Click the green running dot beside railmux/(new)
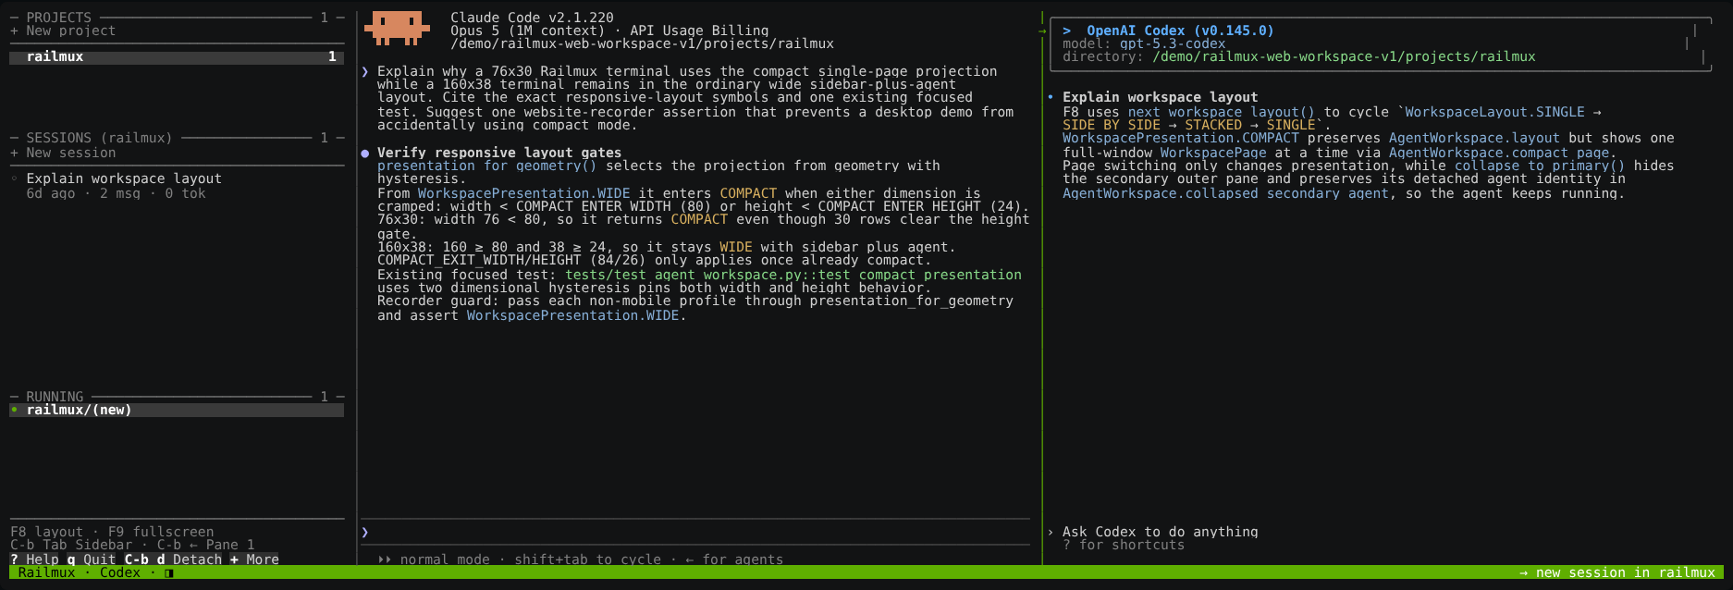This screenshot has width=1733, height=590. (x=14, y=410)
